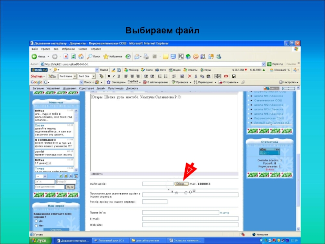Click the Forward navigation arrow
The height and width of the screenshot is (244, 325).
pos(55,57)
